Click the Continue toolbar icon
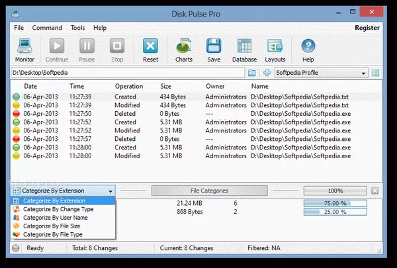The image size is (397, 268). (57, 50)
